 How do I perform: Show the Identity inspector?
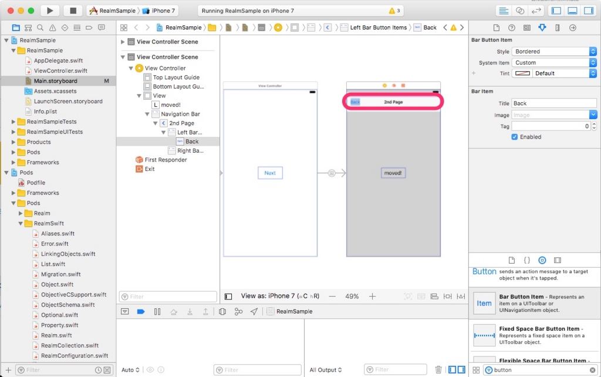coord(527,28)
